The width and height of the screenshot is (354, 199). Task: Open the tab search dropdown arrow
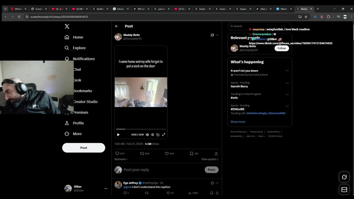tap(5, 9)
